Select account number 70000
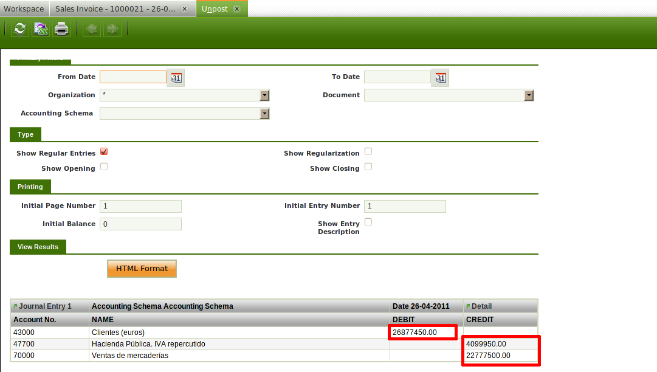Viewport: 657px width, 372px height. 24,356
